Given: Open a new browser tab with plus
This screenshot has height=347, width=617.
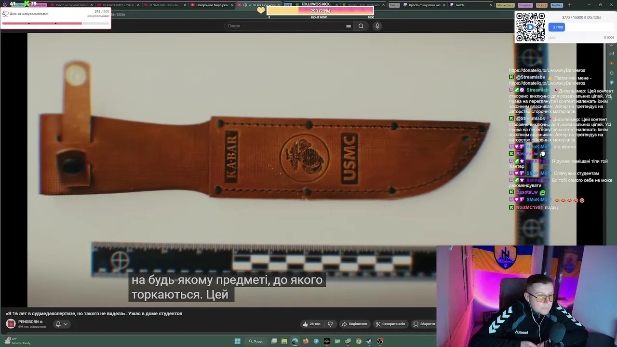Looking at the screenshot, I should (x=569, y=5).
